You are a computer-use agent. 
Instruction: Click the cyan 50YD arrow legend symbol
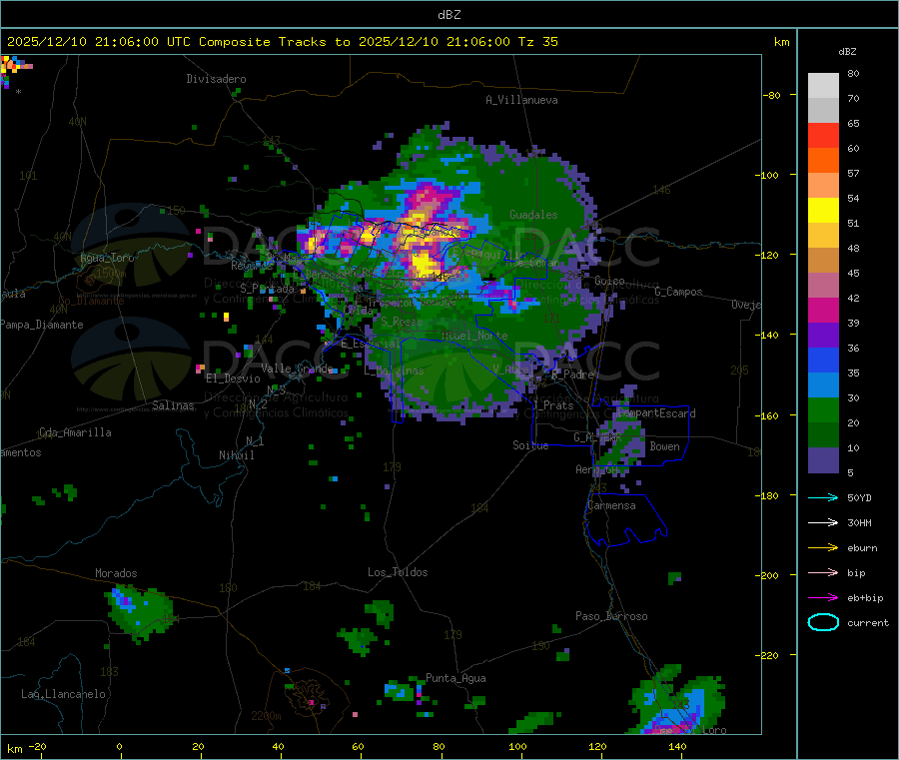tap(823, 497)
